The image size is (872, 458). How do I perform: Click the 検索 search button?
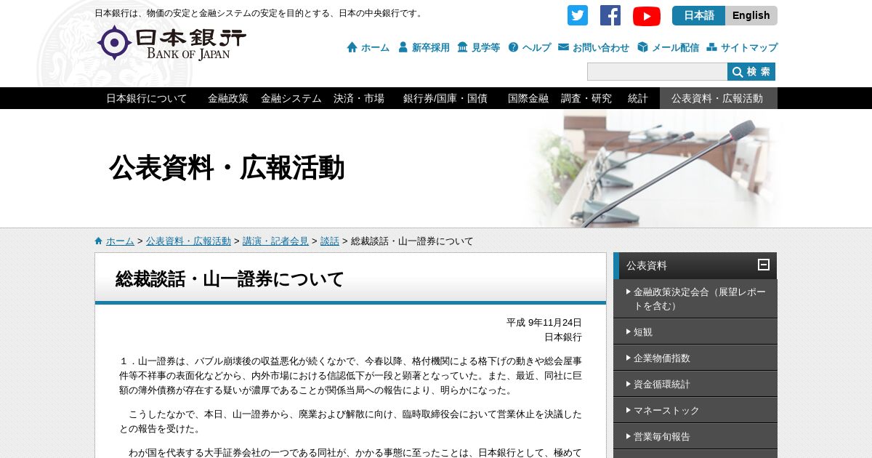[751, 71]
